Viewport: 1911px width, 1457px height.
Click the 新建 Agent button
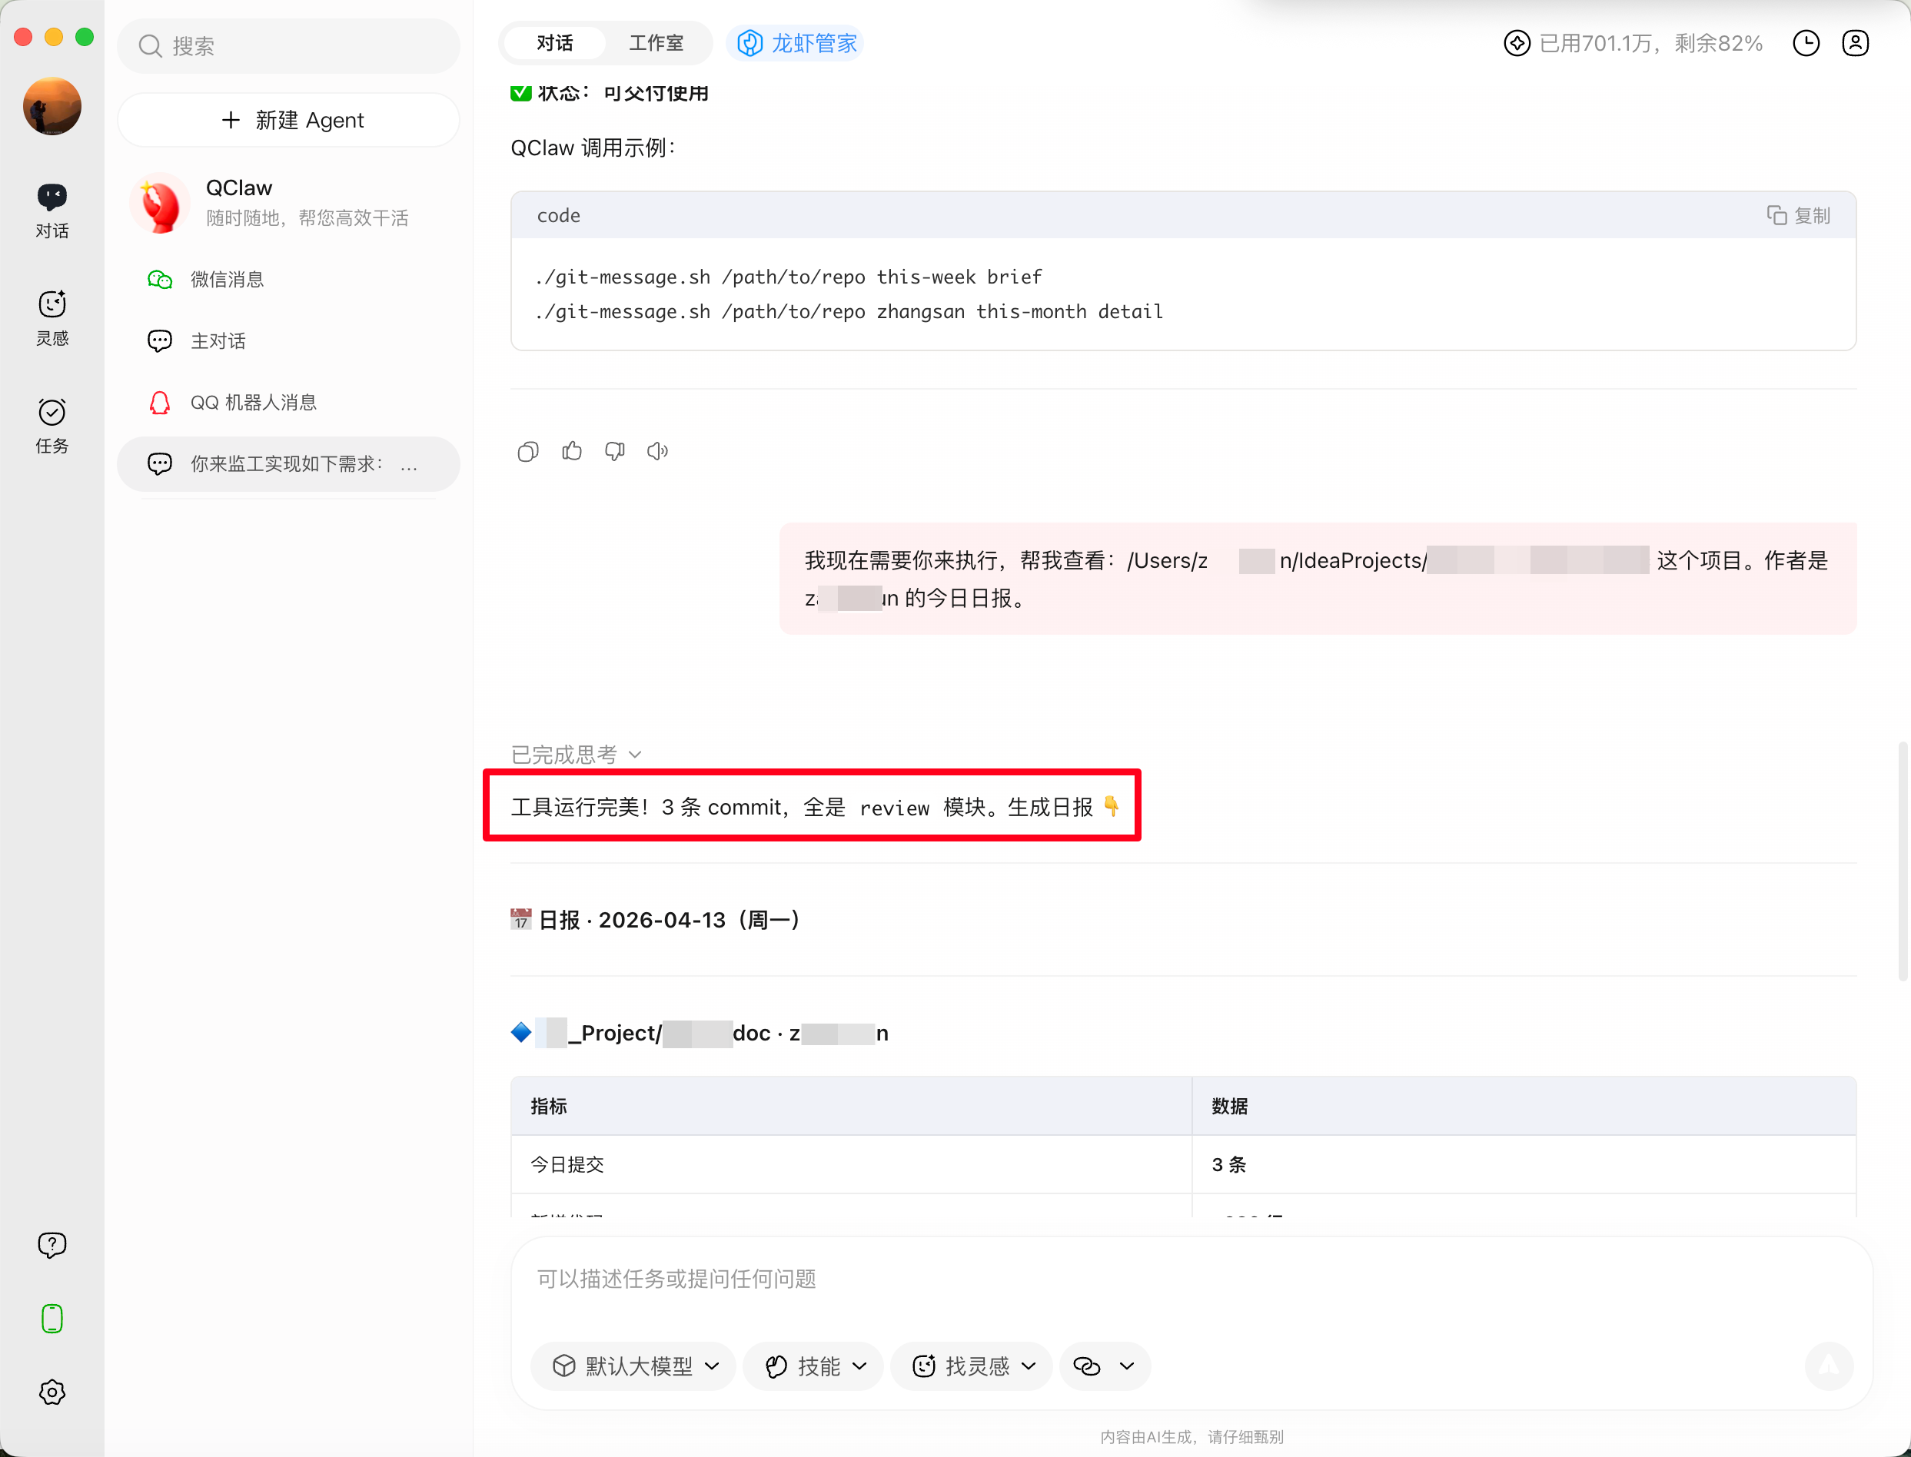coord(290,120)
